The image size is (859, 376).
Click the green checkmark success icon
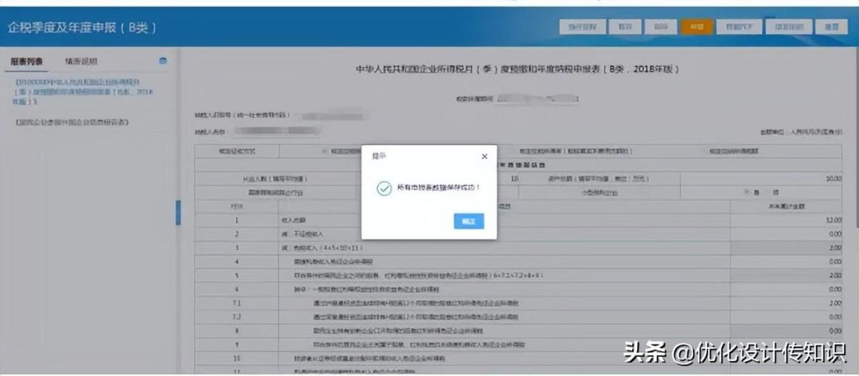(x=383, y=187)
